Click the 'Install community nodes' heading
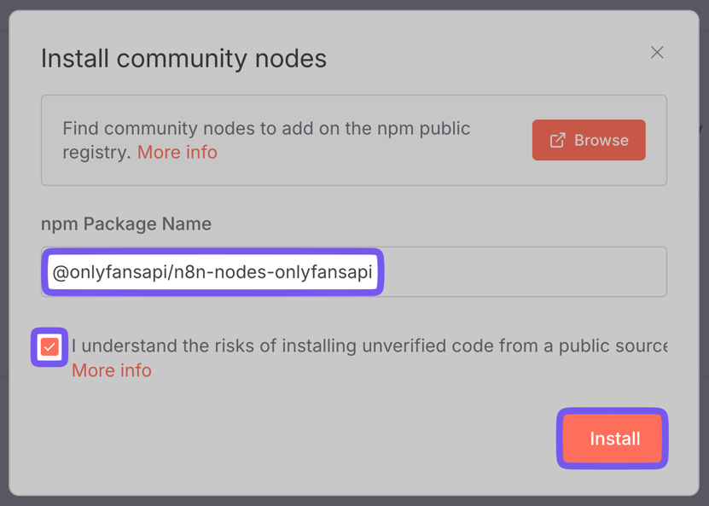This screenshot has height=506, width=709. pos(183,59)
